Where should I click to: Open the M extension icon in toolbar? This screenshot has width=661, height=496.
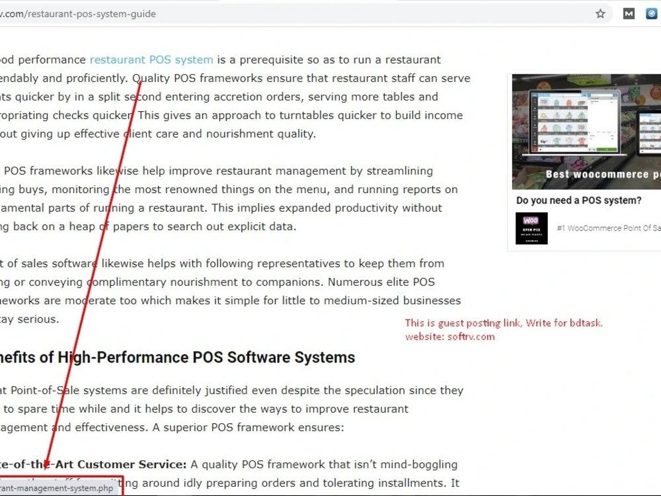coord(629,14)
